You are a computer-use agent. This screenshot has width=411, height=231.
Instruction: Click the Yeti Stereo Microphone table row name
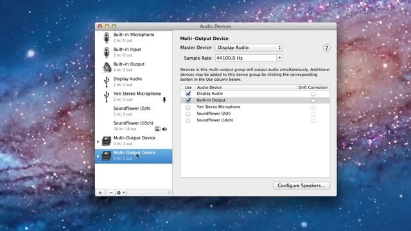(x=218, y=107)
